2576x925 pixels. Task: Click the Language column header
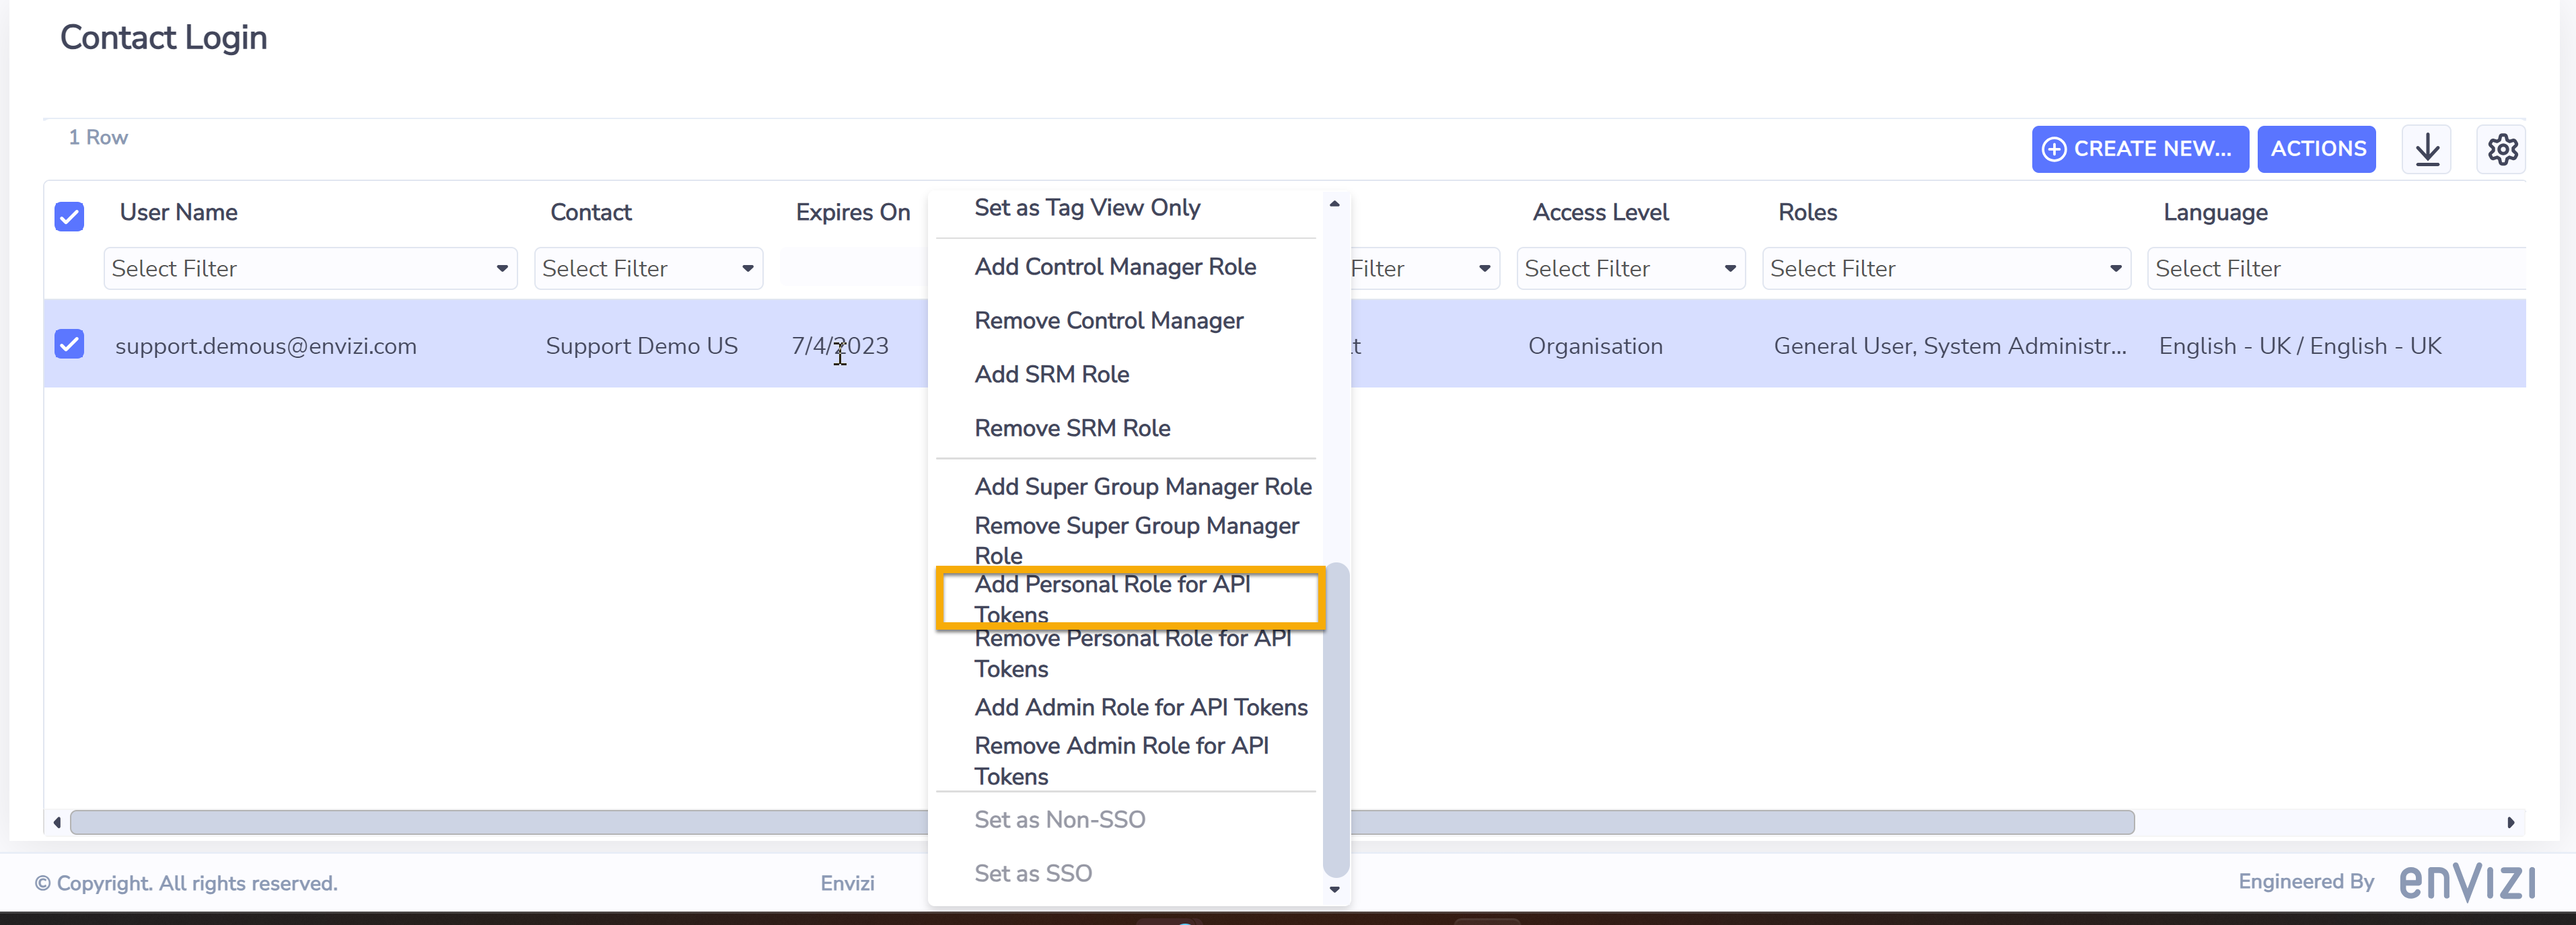pos(2215,213)
